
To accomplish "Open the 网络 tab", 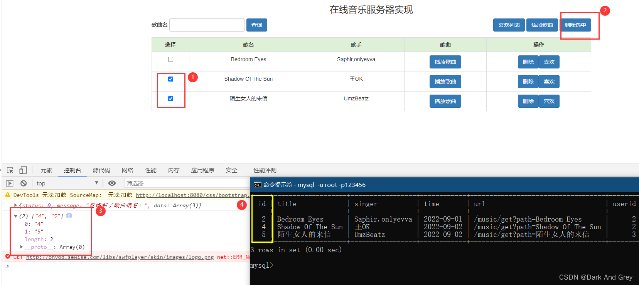I will click(128, 170).
